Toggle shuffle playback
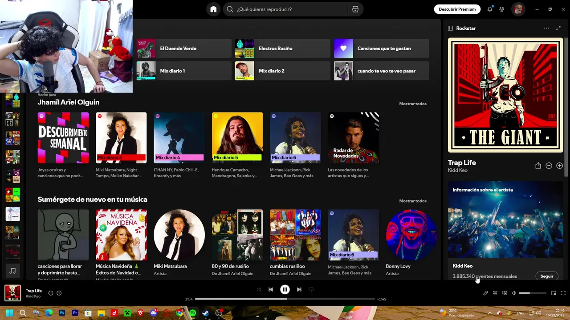 tap(259, 289)
